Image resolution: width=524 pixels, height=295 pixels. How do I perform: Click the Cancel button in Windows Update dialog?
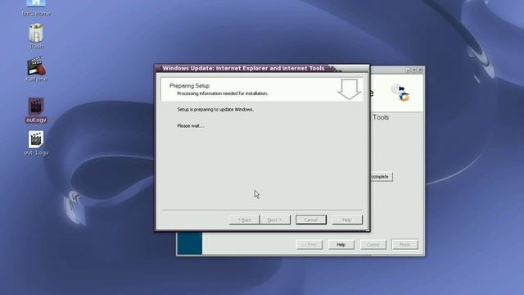311,220
